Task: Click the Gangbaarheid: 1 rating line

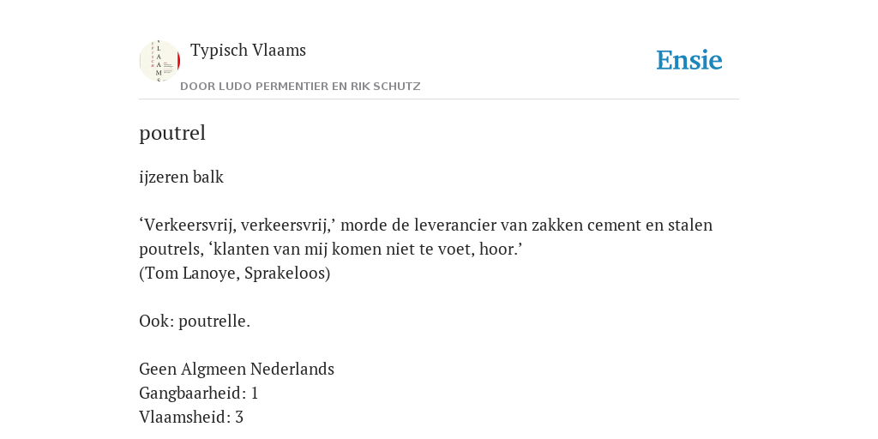Action: 199,393
